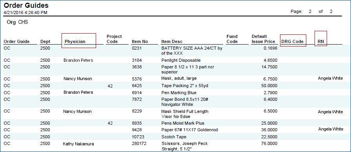
Task: Click the Order Guides report title
Action: (x=26, y=5)
